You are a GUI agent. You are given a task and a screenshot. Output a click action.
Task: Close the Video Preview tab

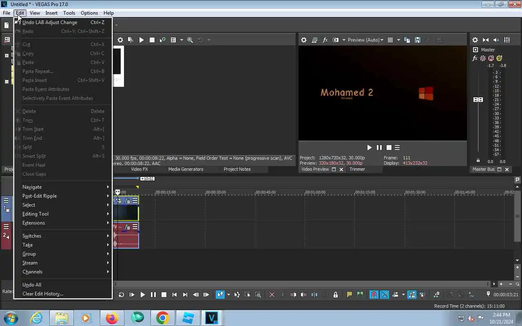(x=341, y=170)
